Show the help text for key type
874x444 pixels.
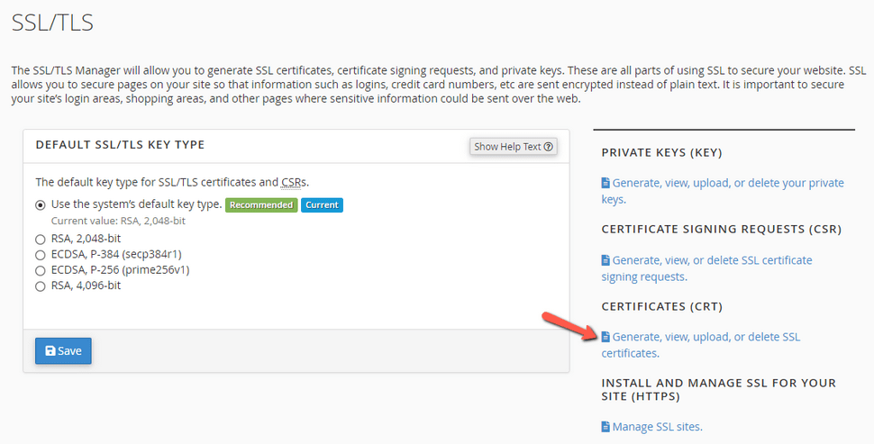pyautogui.click(x=514, y=147)
